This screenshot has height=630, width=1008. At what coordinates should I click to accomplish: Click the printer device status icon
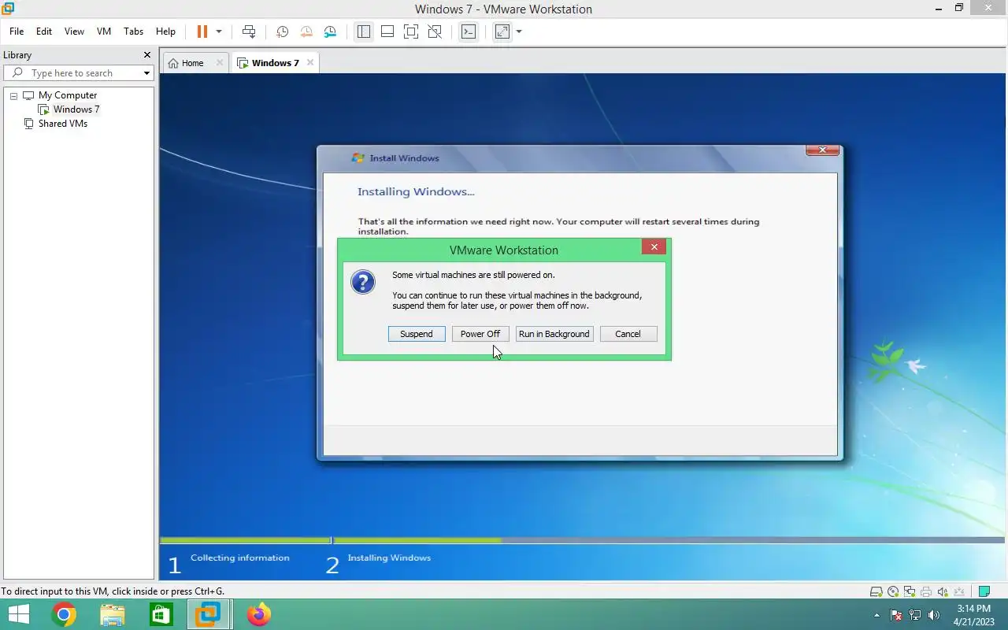(x=926, y=591)
